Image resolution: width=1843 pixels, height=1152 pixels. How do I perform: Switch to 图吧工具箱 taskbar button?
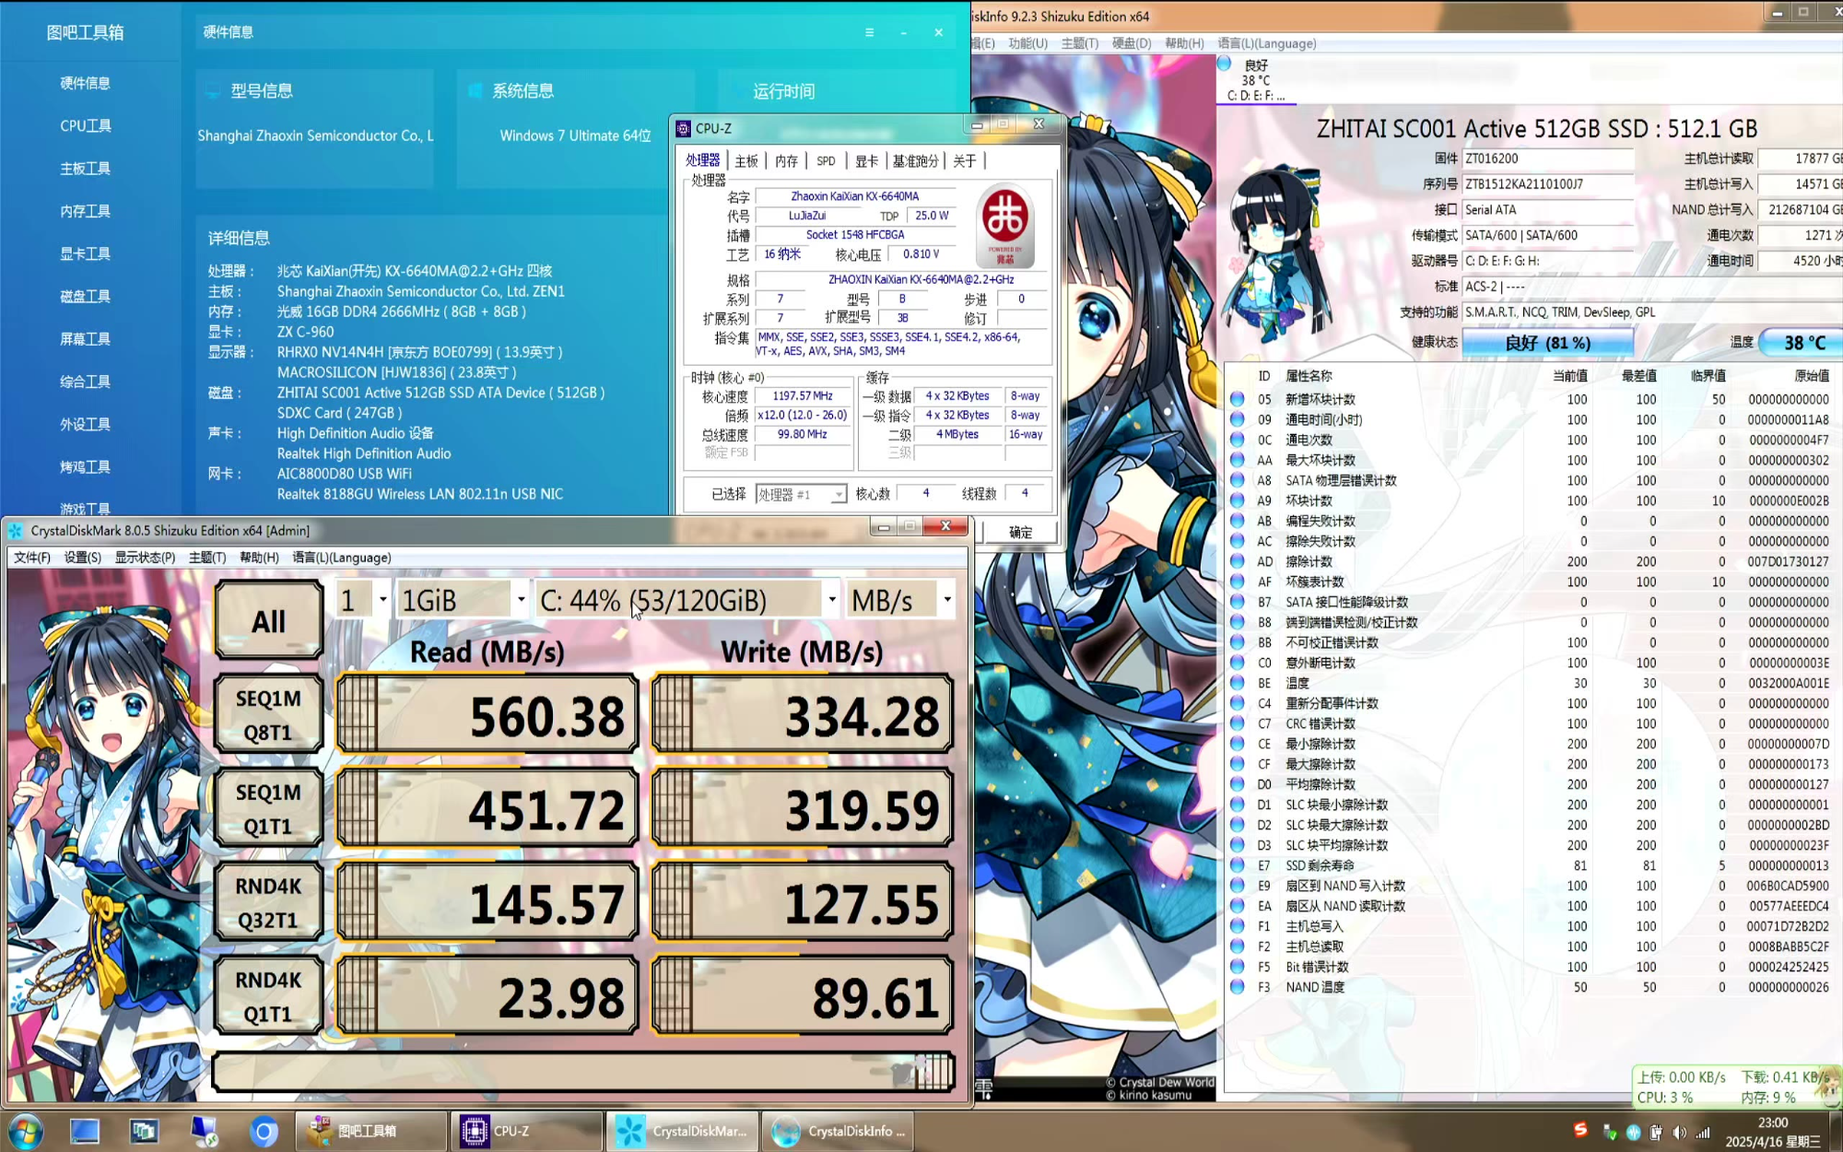coord(372,1131)
